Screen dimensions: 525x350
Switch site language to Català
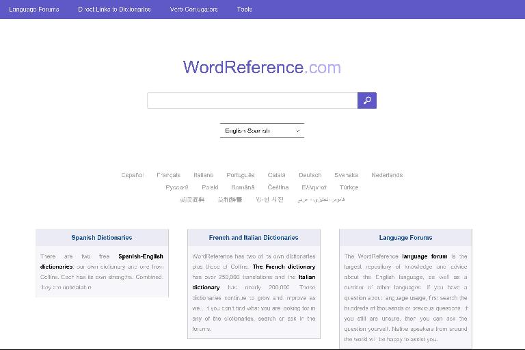[x=277, y=175]
